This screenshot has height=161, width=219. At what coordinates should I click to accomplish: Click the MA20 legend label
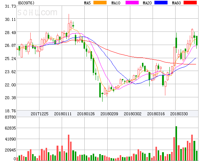pos(147,3)
